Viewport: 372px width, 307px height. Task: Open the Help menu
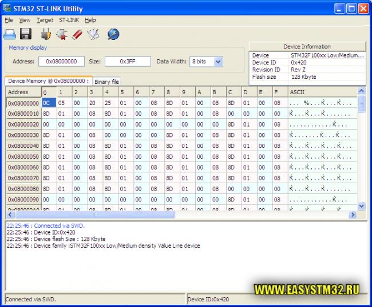click(x=90, y=20)
